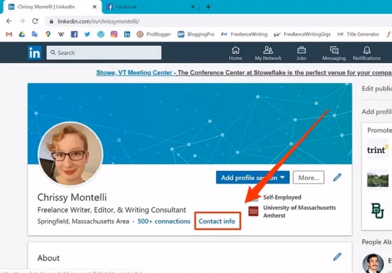Screen dimensions: 392x273
Task: Click the lock icon in address bar
Action: [x=51, y=21]
